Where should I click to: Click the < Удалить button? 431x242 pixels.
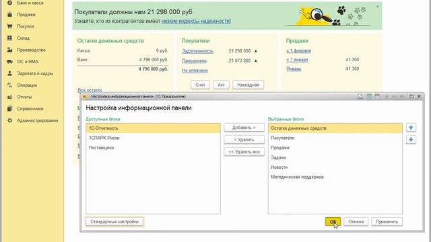coord(244,140)
